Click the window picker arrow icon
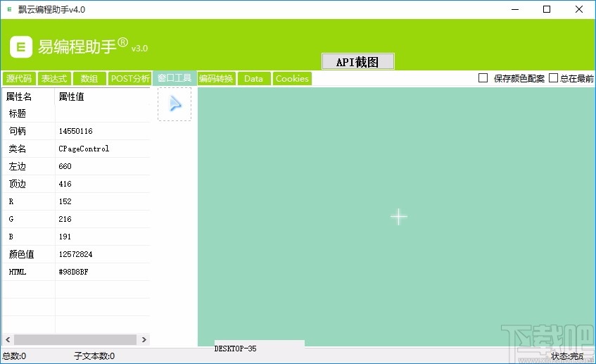Screen dimensions: 596x364 coord(175,103)
